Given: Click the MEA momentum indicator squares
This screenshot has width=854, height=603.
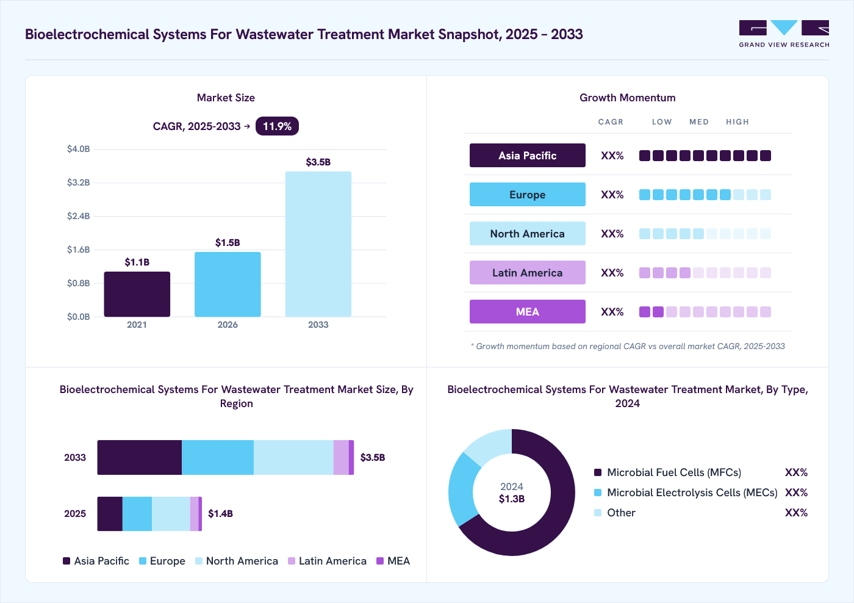Looking at the screenshot, I should click(705, 312).
